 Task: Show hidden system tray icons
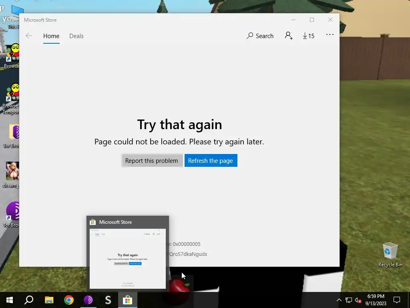point(339,300)
